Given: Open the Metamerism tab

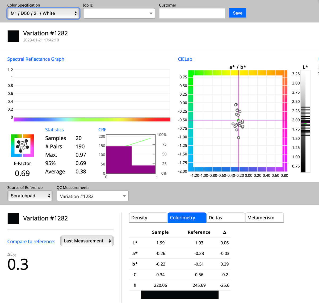Looking at the screenshot, I should point(264,218).
